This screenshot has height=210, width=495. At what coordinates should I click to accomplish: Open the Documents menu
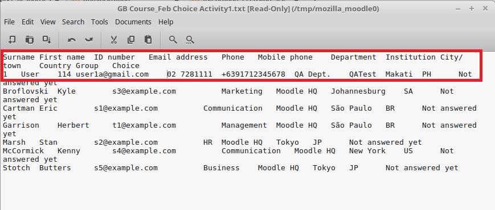[x=133, y=22]
